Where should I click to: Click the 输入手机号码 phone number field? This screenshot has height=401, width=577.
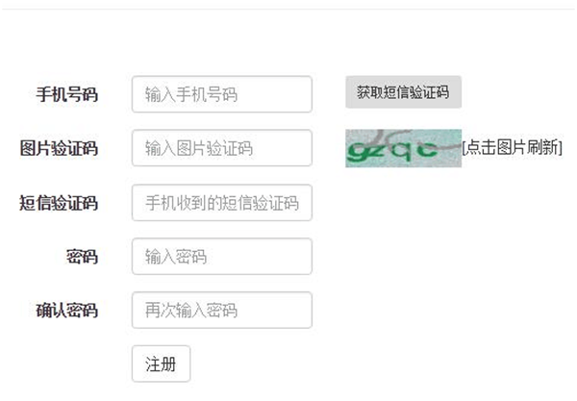[221, 94]
